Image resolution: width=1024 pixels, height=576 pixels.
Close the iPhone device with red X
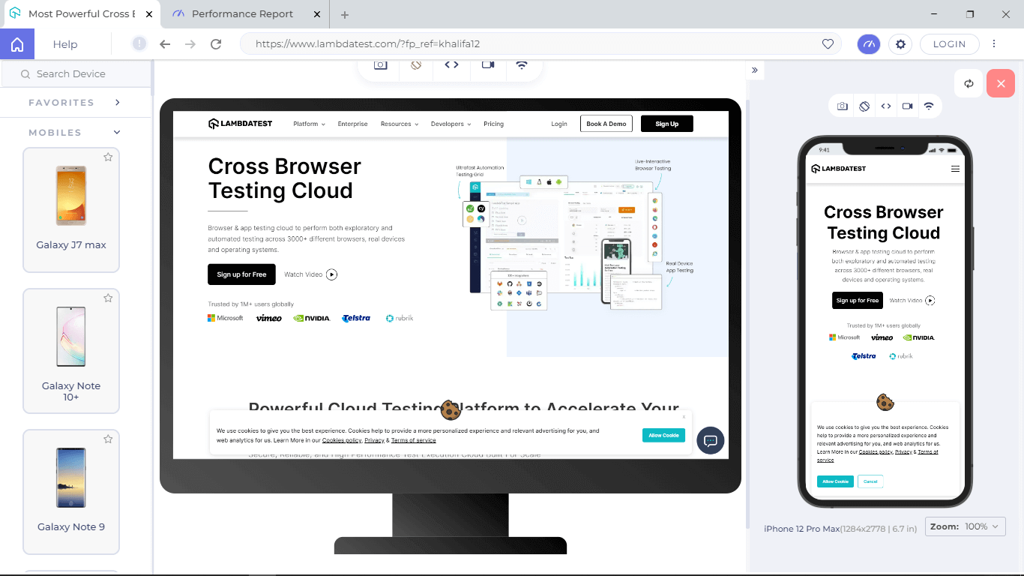click(1001, 83)
